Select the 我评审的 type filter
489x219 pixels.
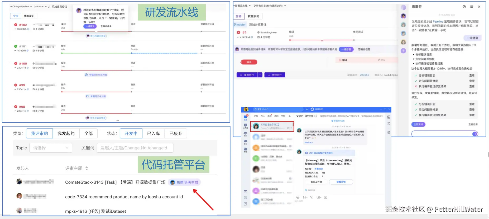(x=39, y=133)
